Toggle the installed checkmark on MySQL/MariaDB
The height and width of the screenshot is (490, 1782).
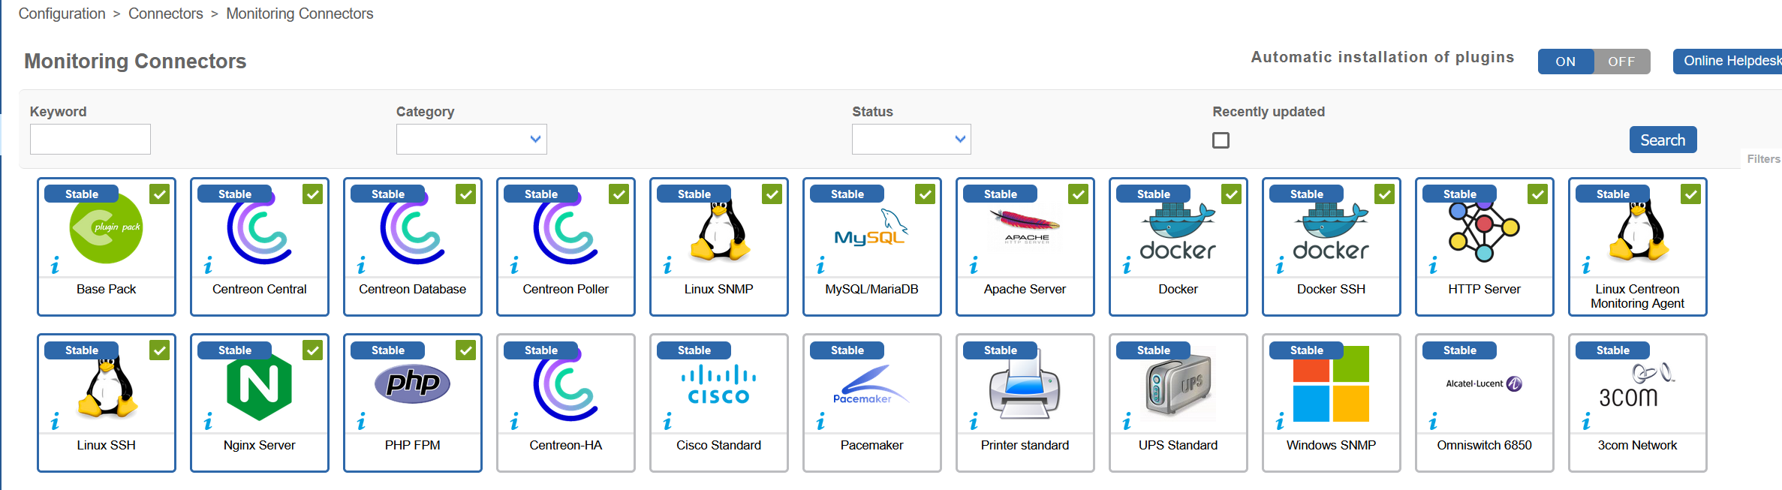pyautogui.click(x=925, y=194)
